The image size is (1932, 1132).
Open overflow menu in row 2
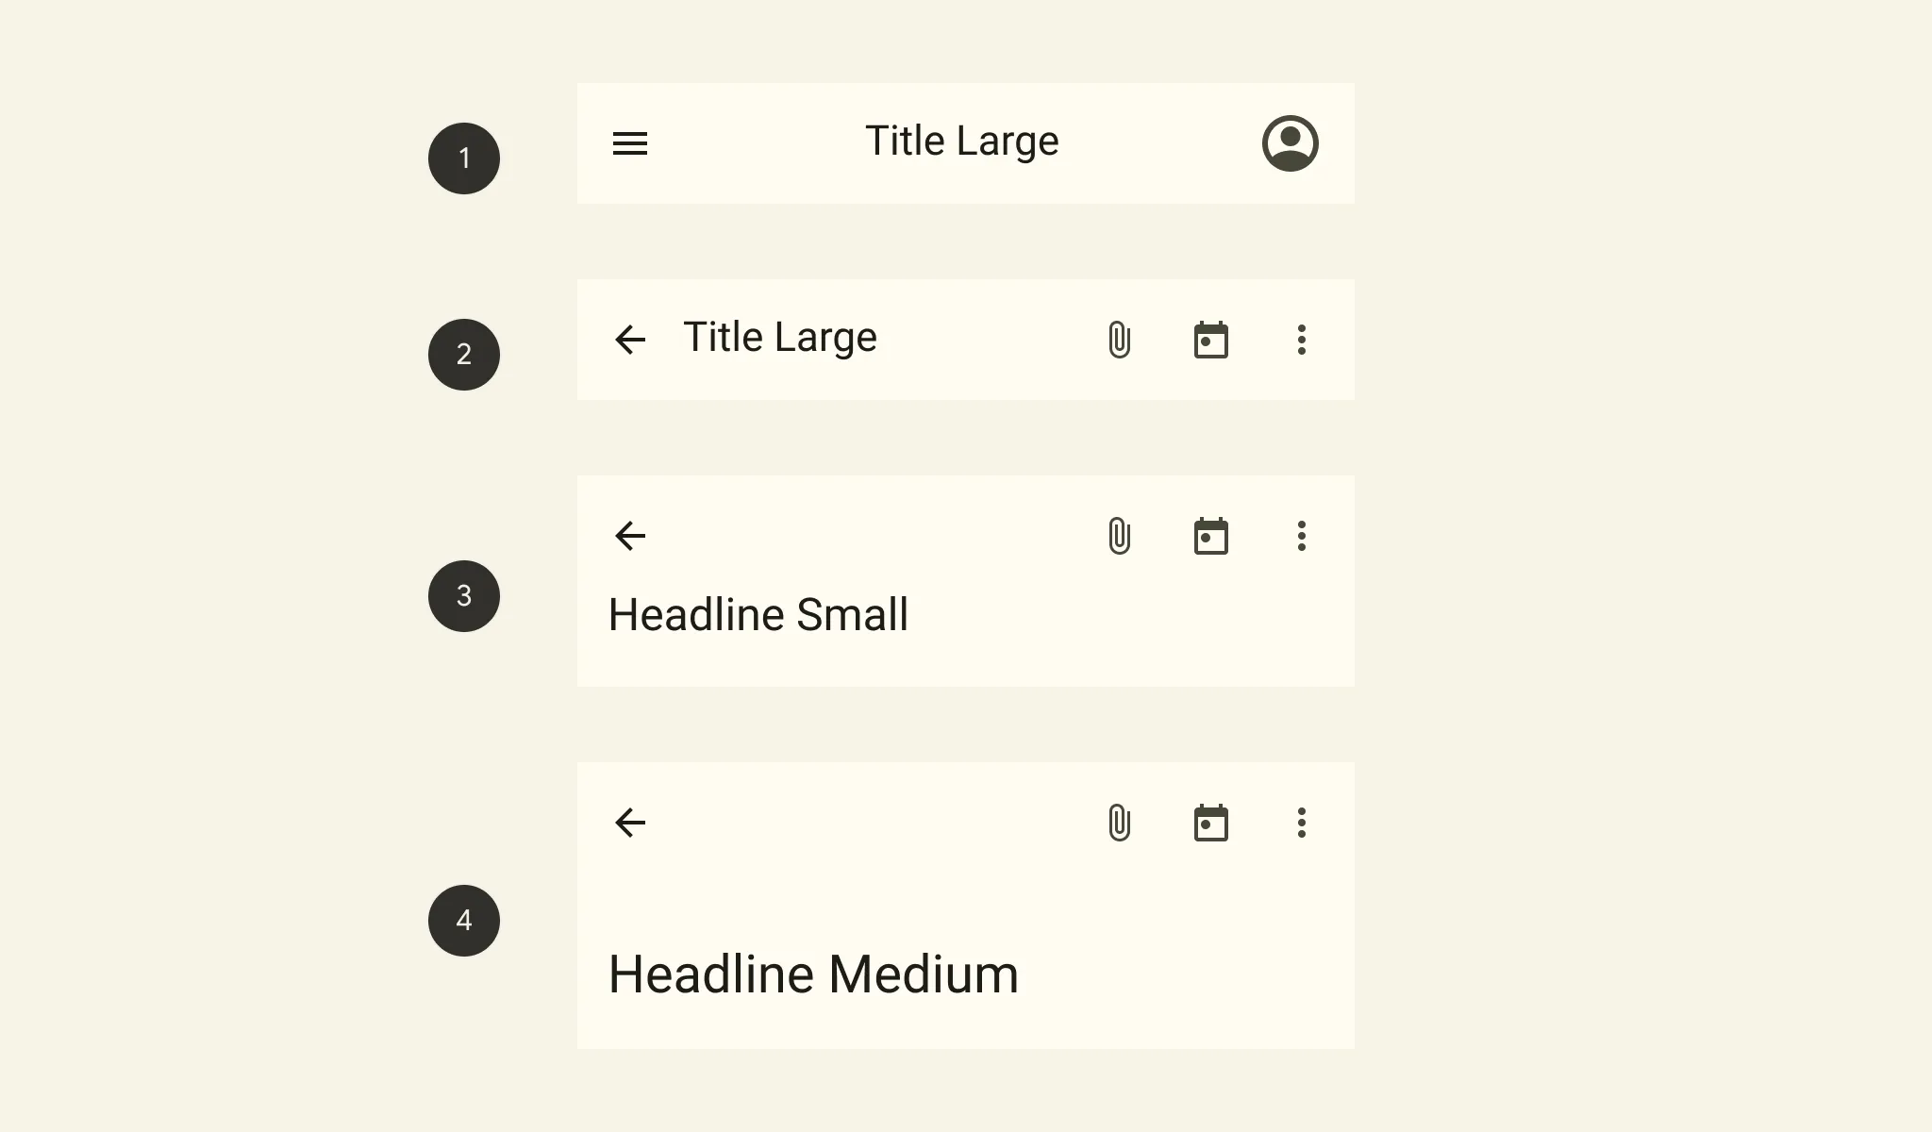tap(1300, 337)
